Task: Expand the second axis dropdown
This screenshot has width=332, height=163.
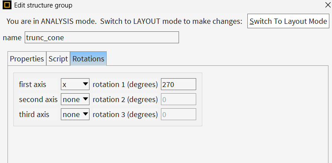Action: pos(75,99)
